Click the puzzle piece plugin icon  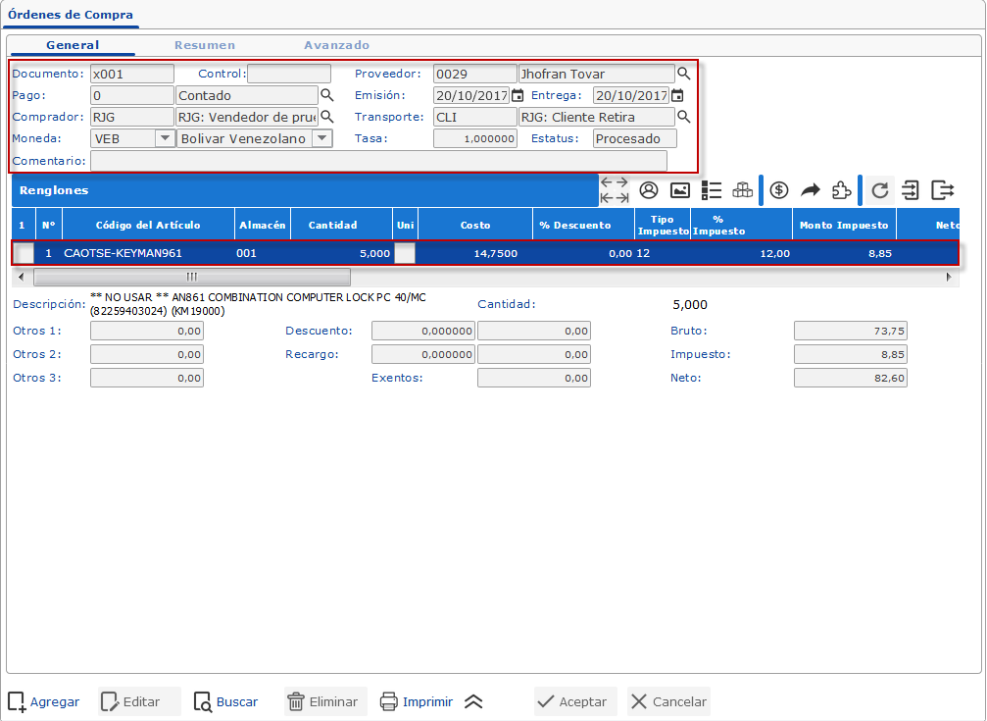841,190
